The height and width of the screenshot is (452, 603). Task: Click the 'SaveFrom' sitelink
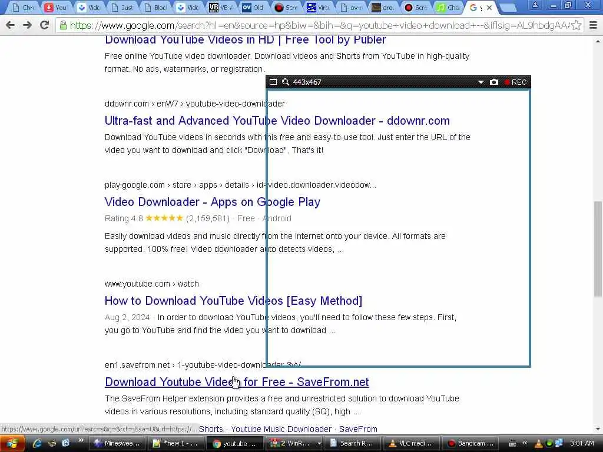click(358, 429)
